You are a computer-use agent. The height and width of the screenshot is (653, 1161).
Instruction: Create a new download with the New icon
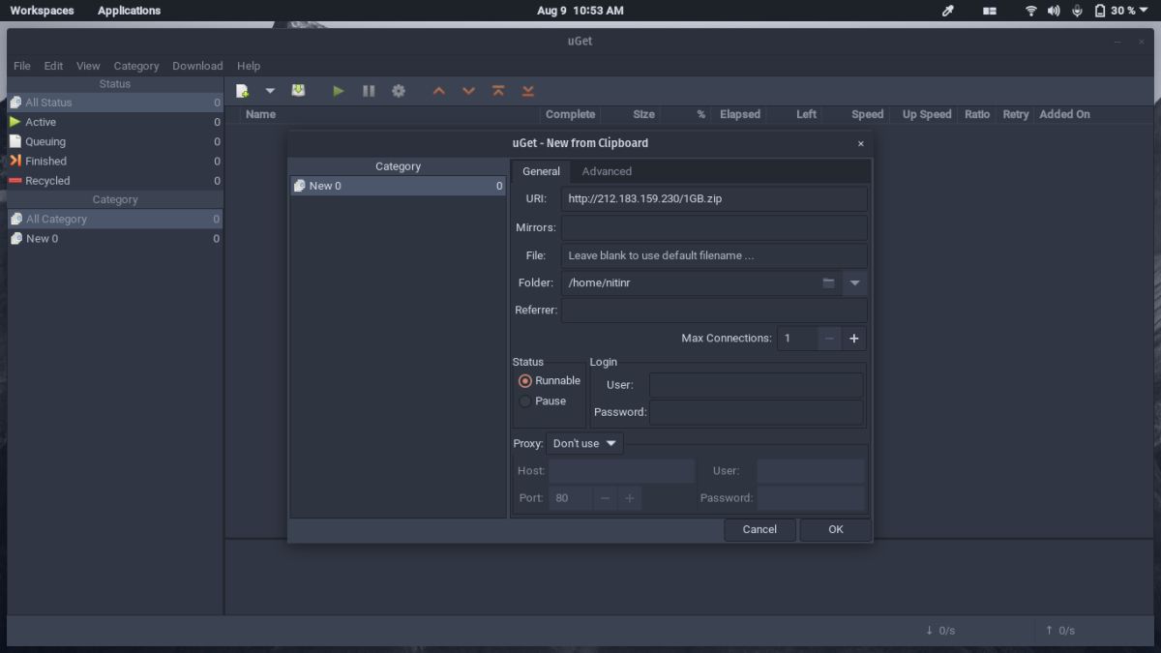coord(241,90)
